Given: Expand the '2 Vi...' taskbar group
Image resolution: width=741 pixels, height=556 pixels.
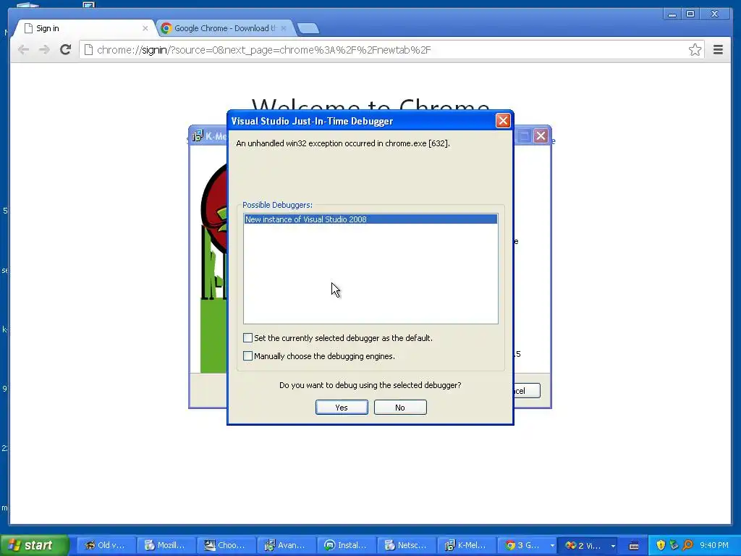Looking at the screenshot, I should pyautogui.click(x=588, y=545).
